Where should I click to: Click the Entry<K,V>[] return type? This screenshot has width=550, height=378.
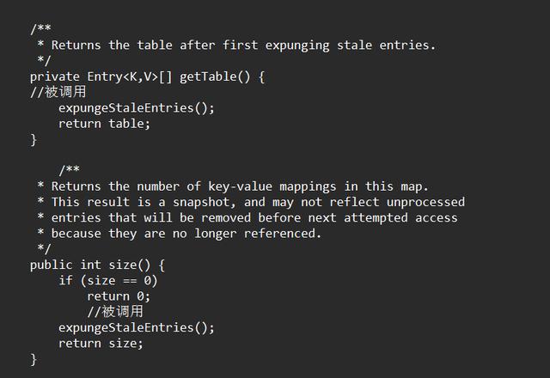pos(130,76)
